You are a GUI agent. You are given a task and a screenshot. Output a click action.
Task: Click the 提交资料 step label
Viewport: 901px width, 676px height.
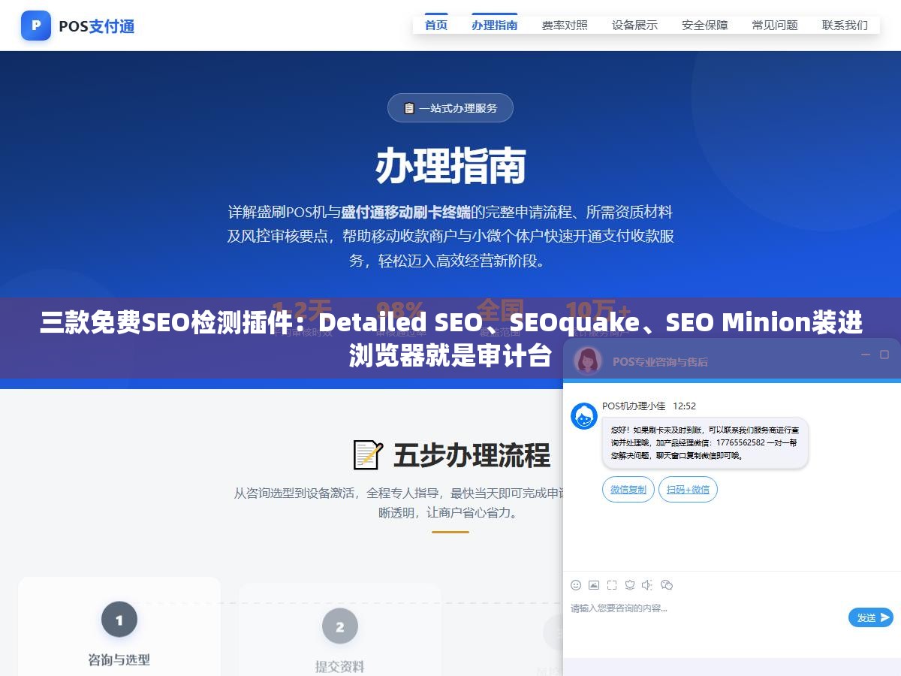click(x=340, y=665)
